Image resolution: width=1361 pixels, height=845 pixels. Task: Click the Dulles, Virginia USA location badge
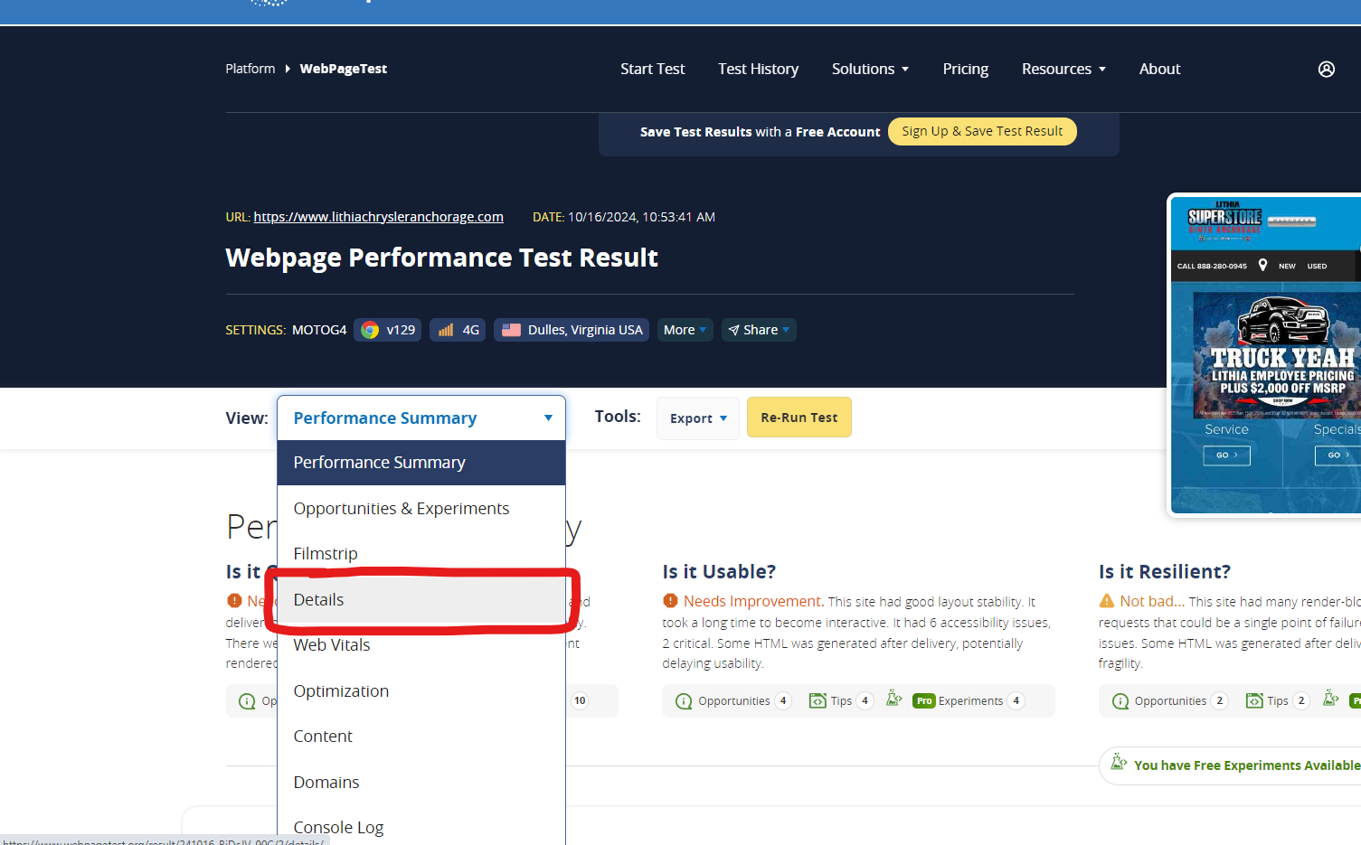[572, 330]
